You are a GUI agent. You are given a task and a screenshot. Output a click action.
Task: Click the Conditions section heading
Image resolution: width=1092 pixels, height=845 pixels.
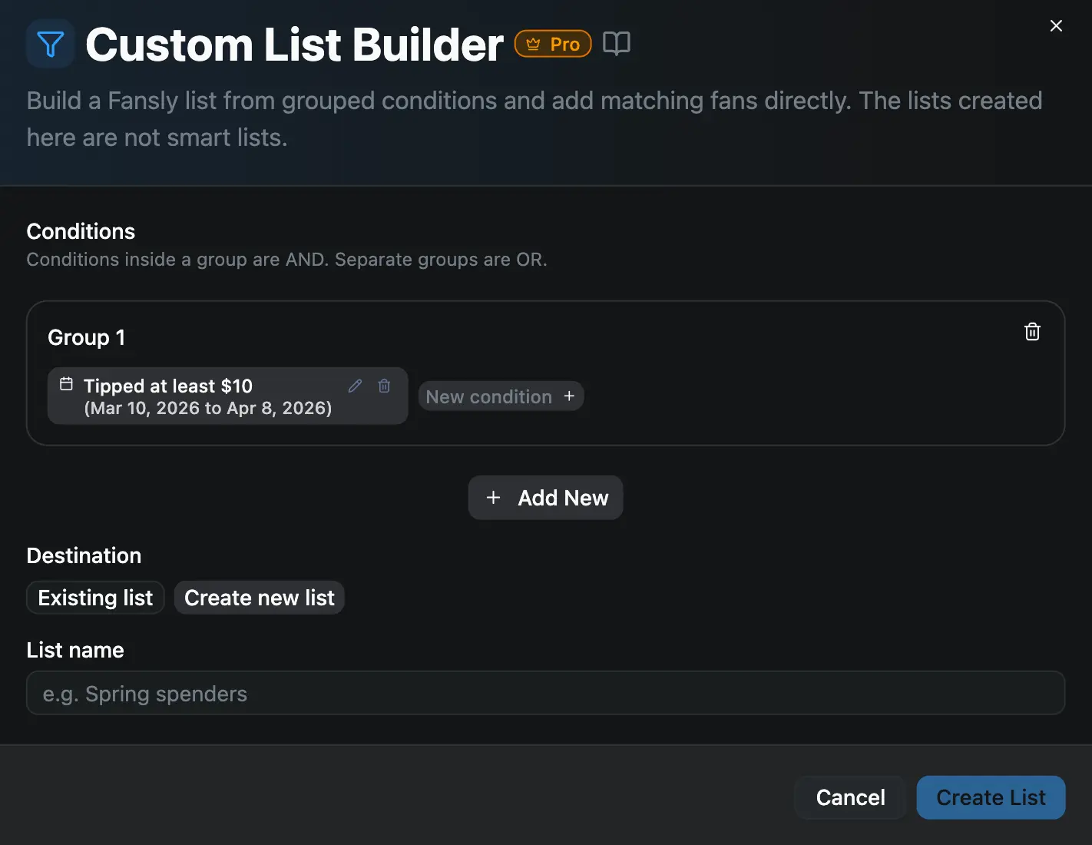(81, 230)
